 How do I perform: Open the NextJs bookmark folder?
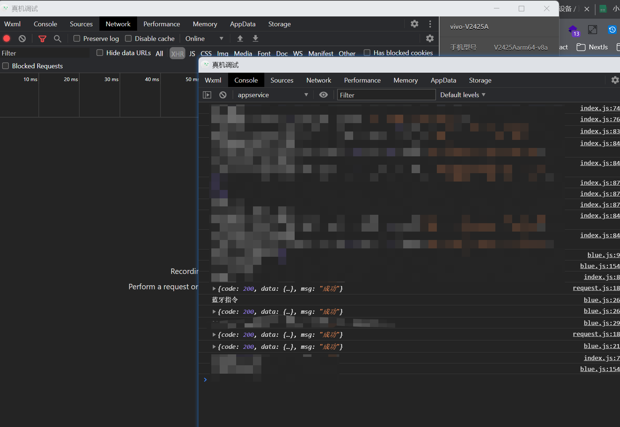(x=592, y=47)
